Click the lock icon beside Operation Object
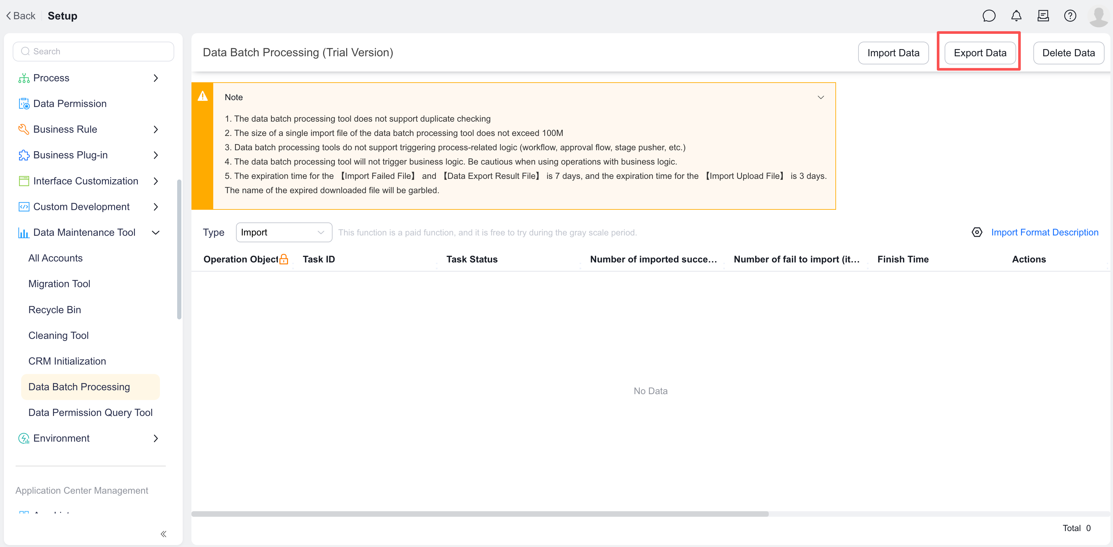The image size is (1113, 547). [x=283, y=259]
